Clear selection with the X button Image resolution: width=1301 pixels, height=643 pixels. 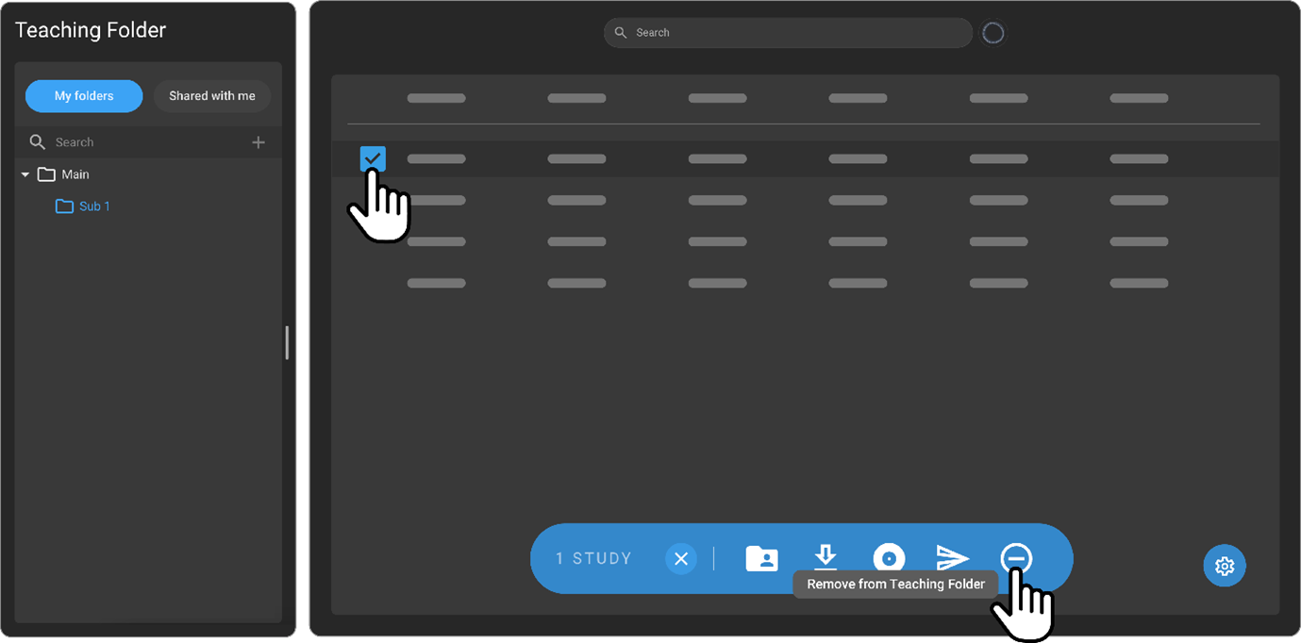click(x=680, y=558)
